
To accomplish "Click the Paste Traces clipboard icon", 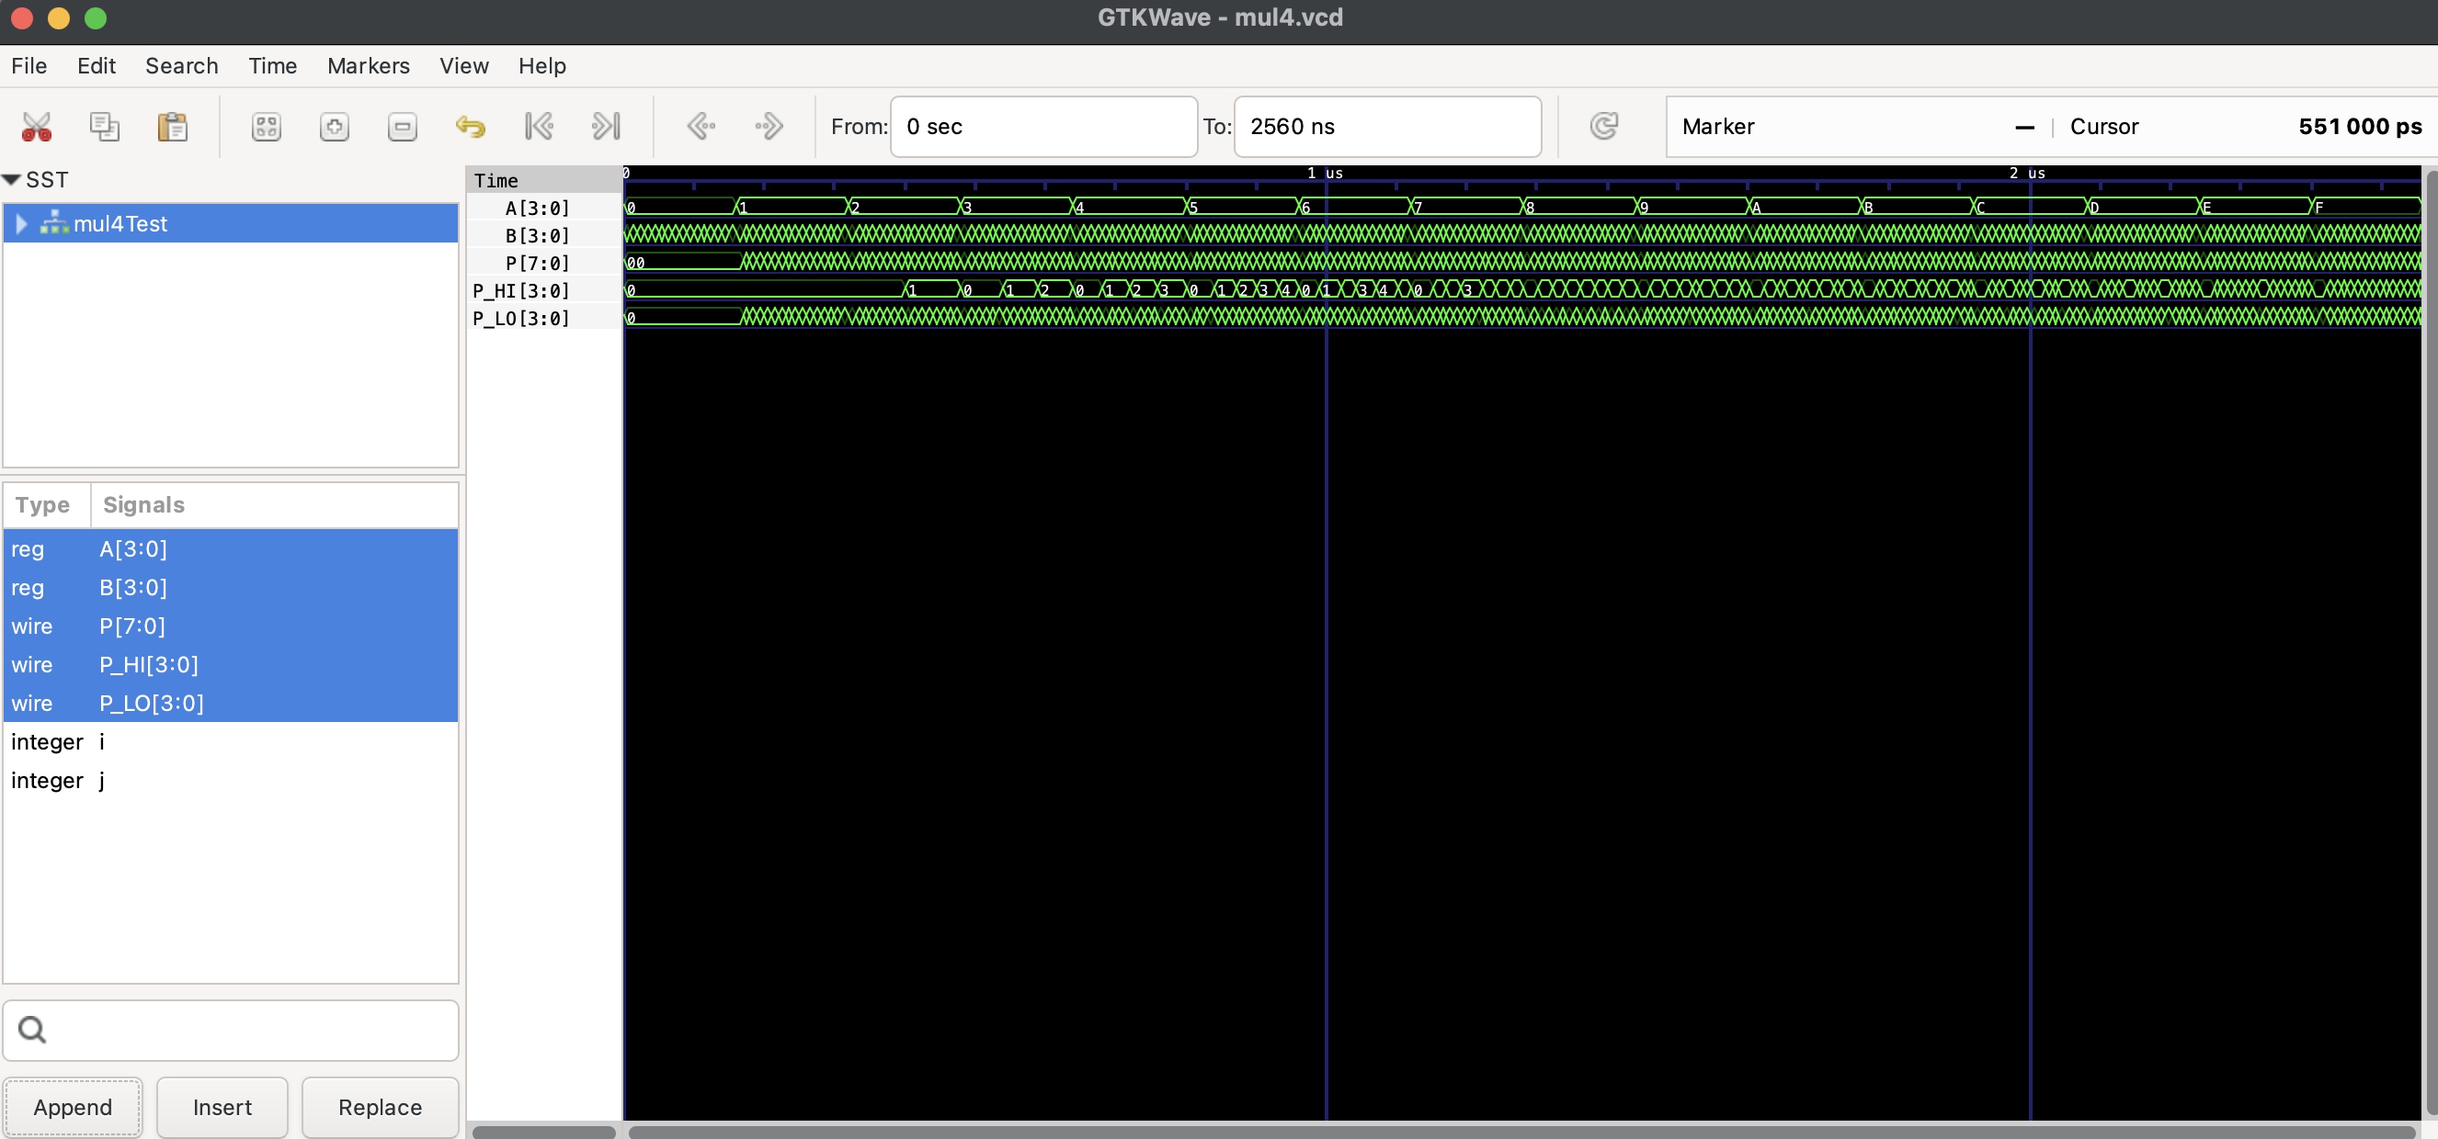I will tap(172, 126).
